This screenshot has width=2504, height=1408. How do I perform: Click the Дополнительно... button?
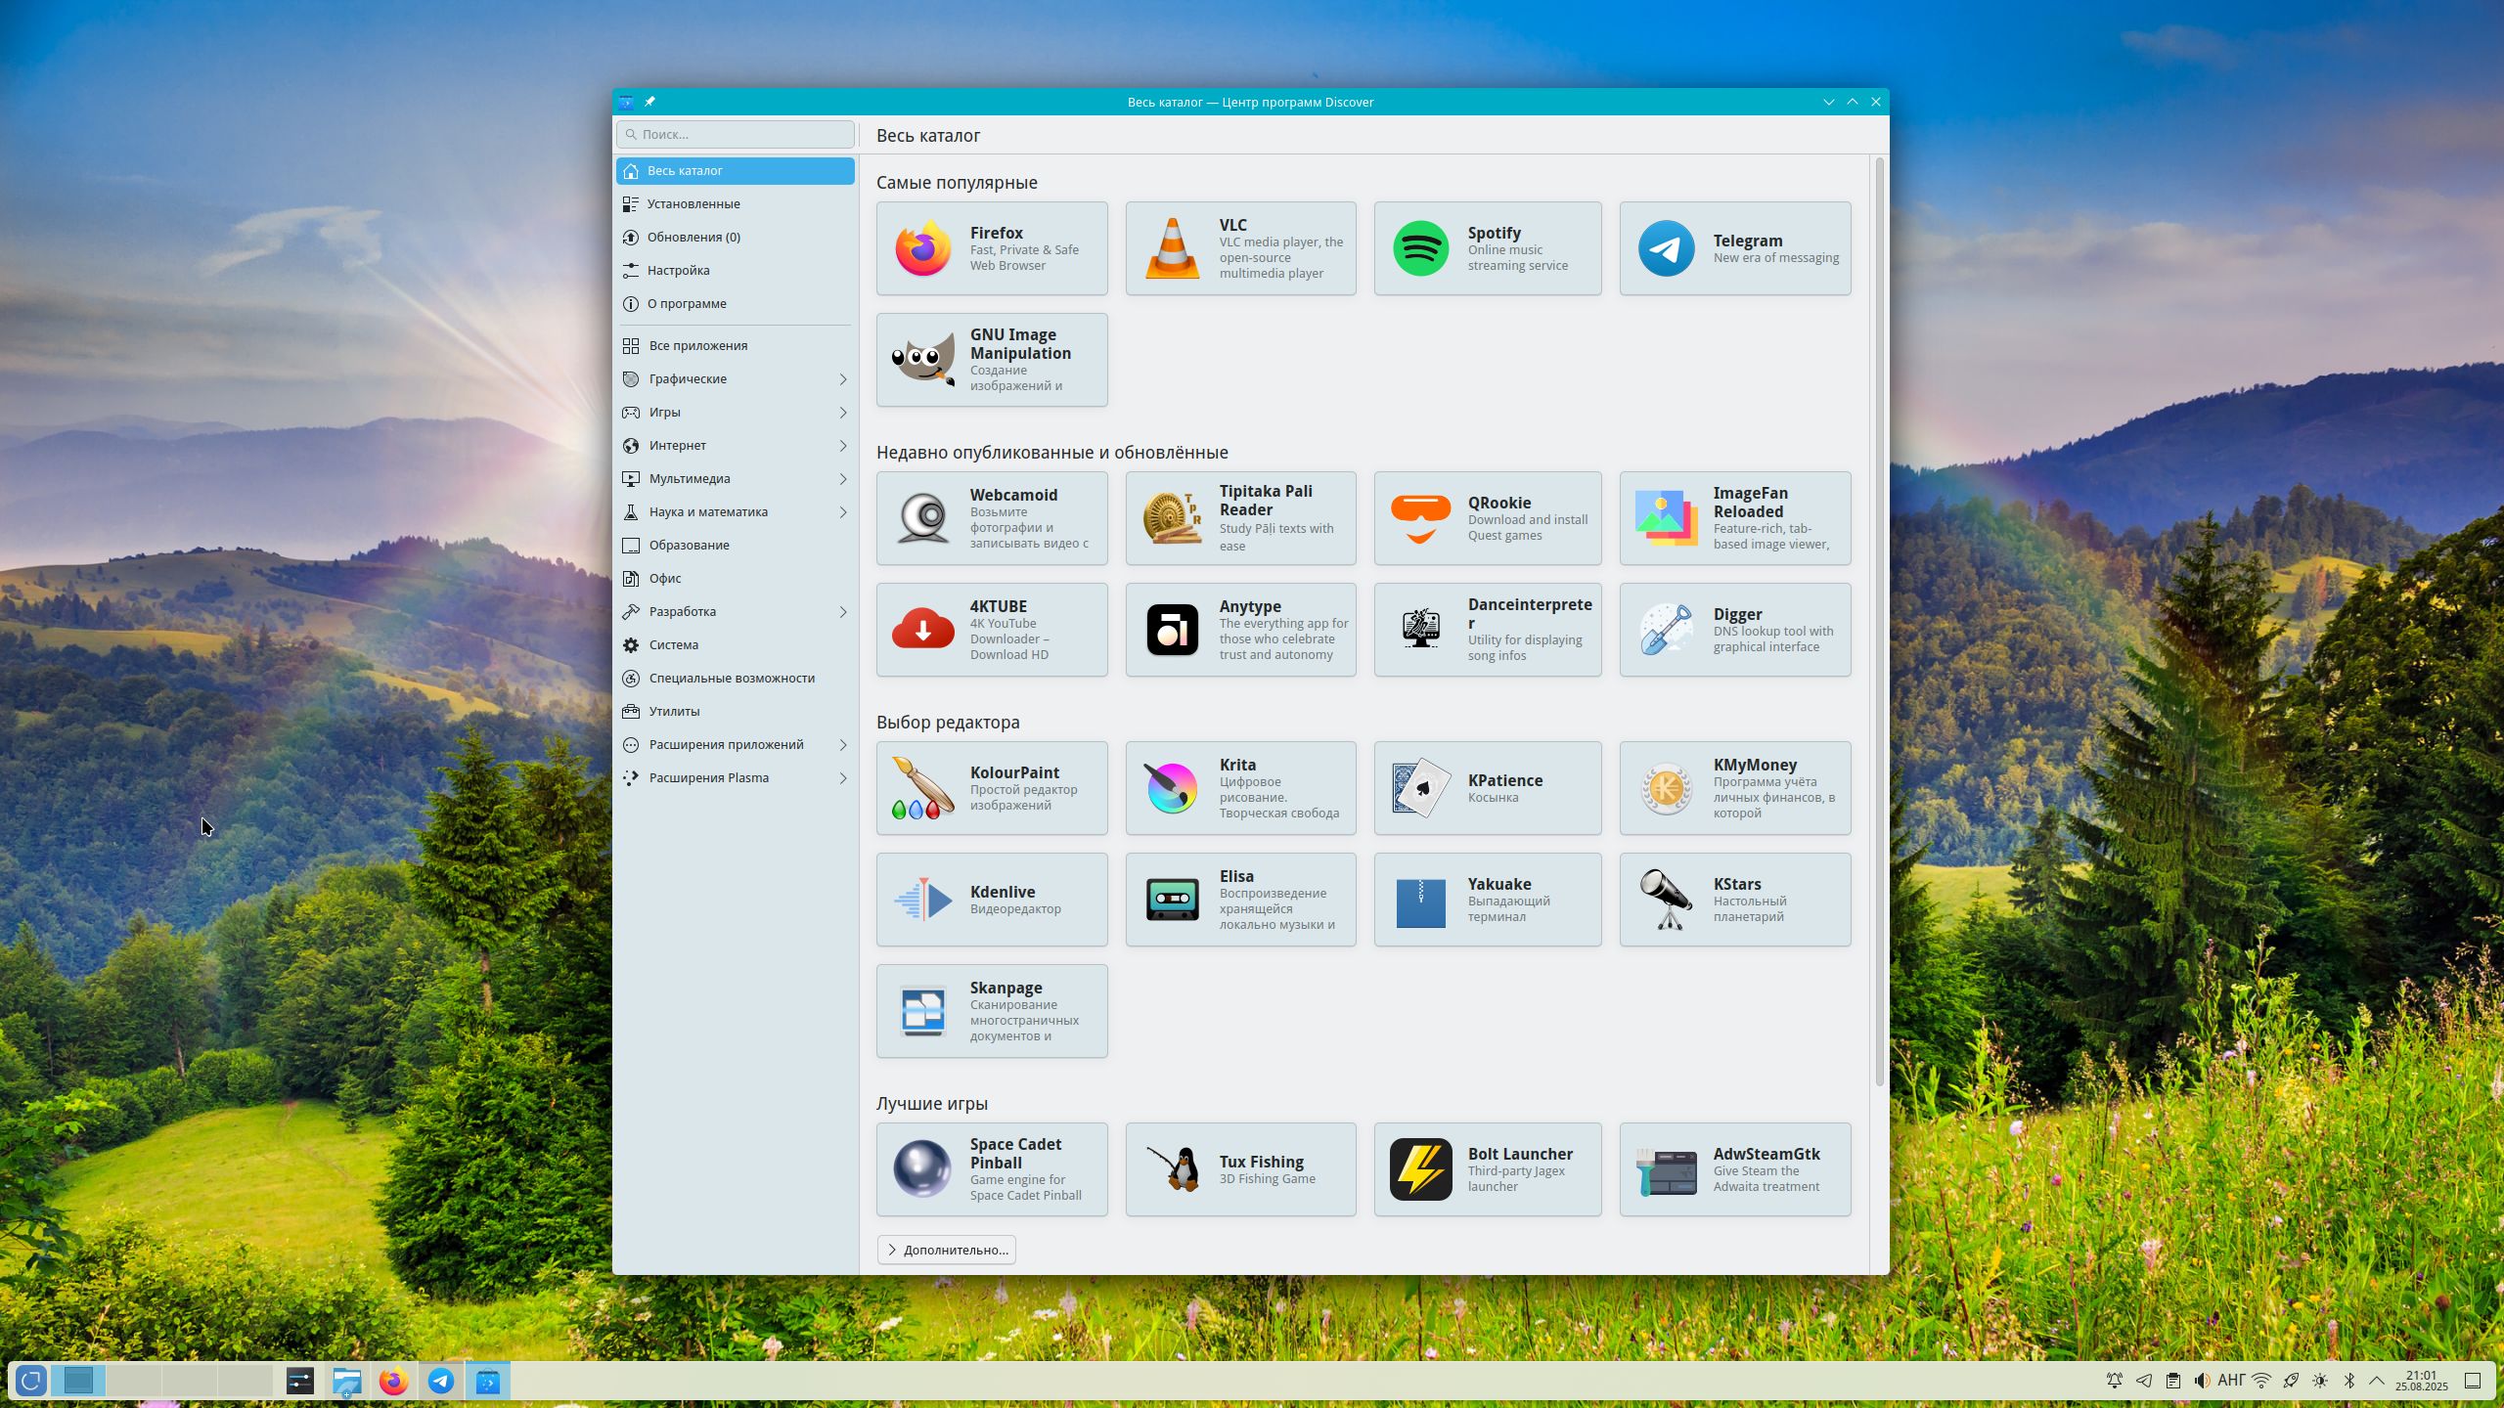946,1250
